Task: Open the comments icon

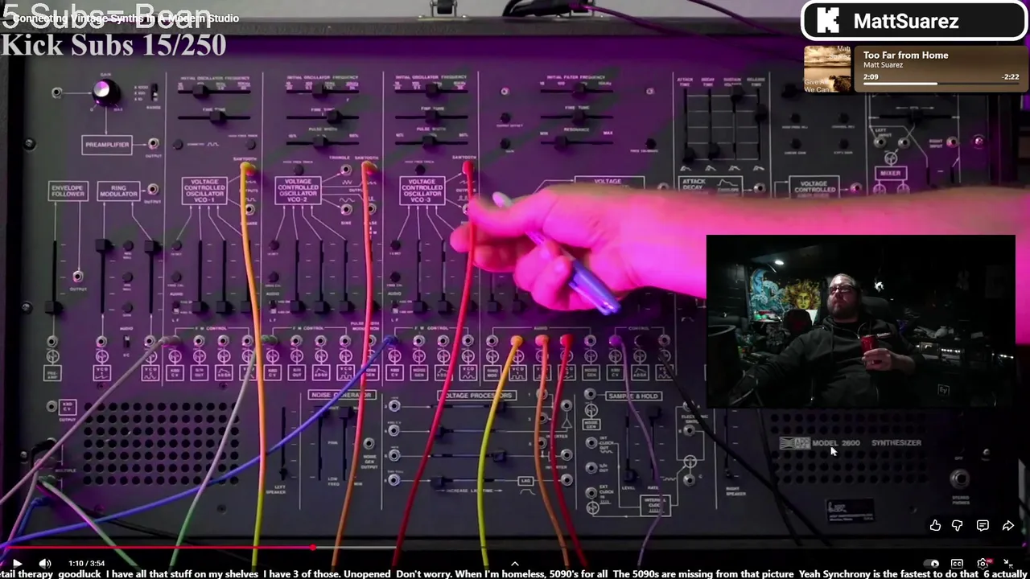Action: click(983, 525)
